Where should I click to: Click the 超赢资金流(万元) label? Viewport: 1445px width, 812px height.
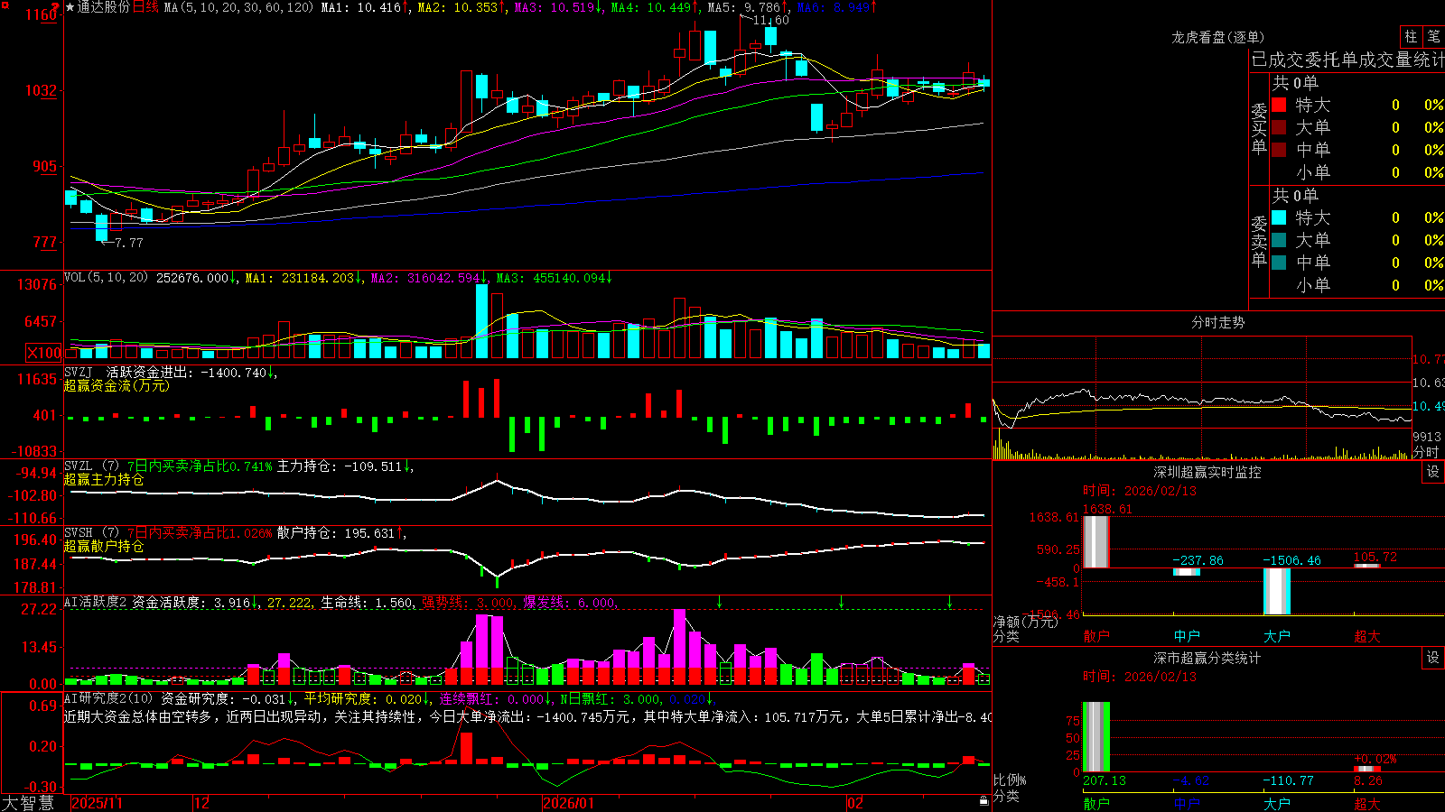tap(117, 385)
